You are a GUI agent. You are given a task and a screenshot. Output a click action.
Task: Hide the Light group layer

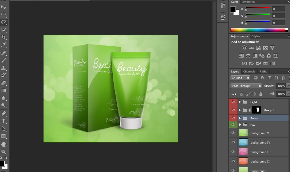(x=233, y=102)
